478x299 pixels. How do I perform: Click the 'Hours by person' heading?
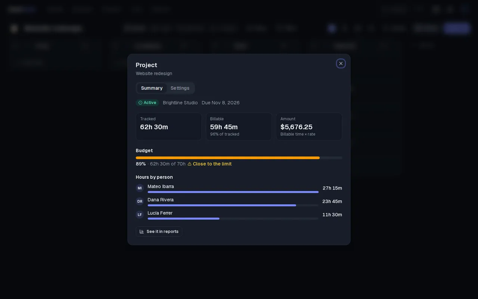pos(154,177)
